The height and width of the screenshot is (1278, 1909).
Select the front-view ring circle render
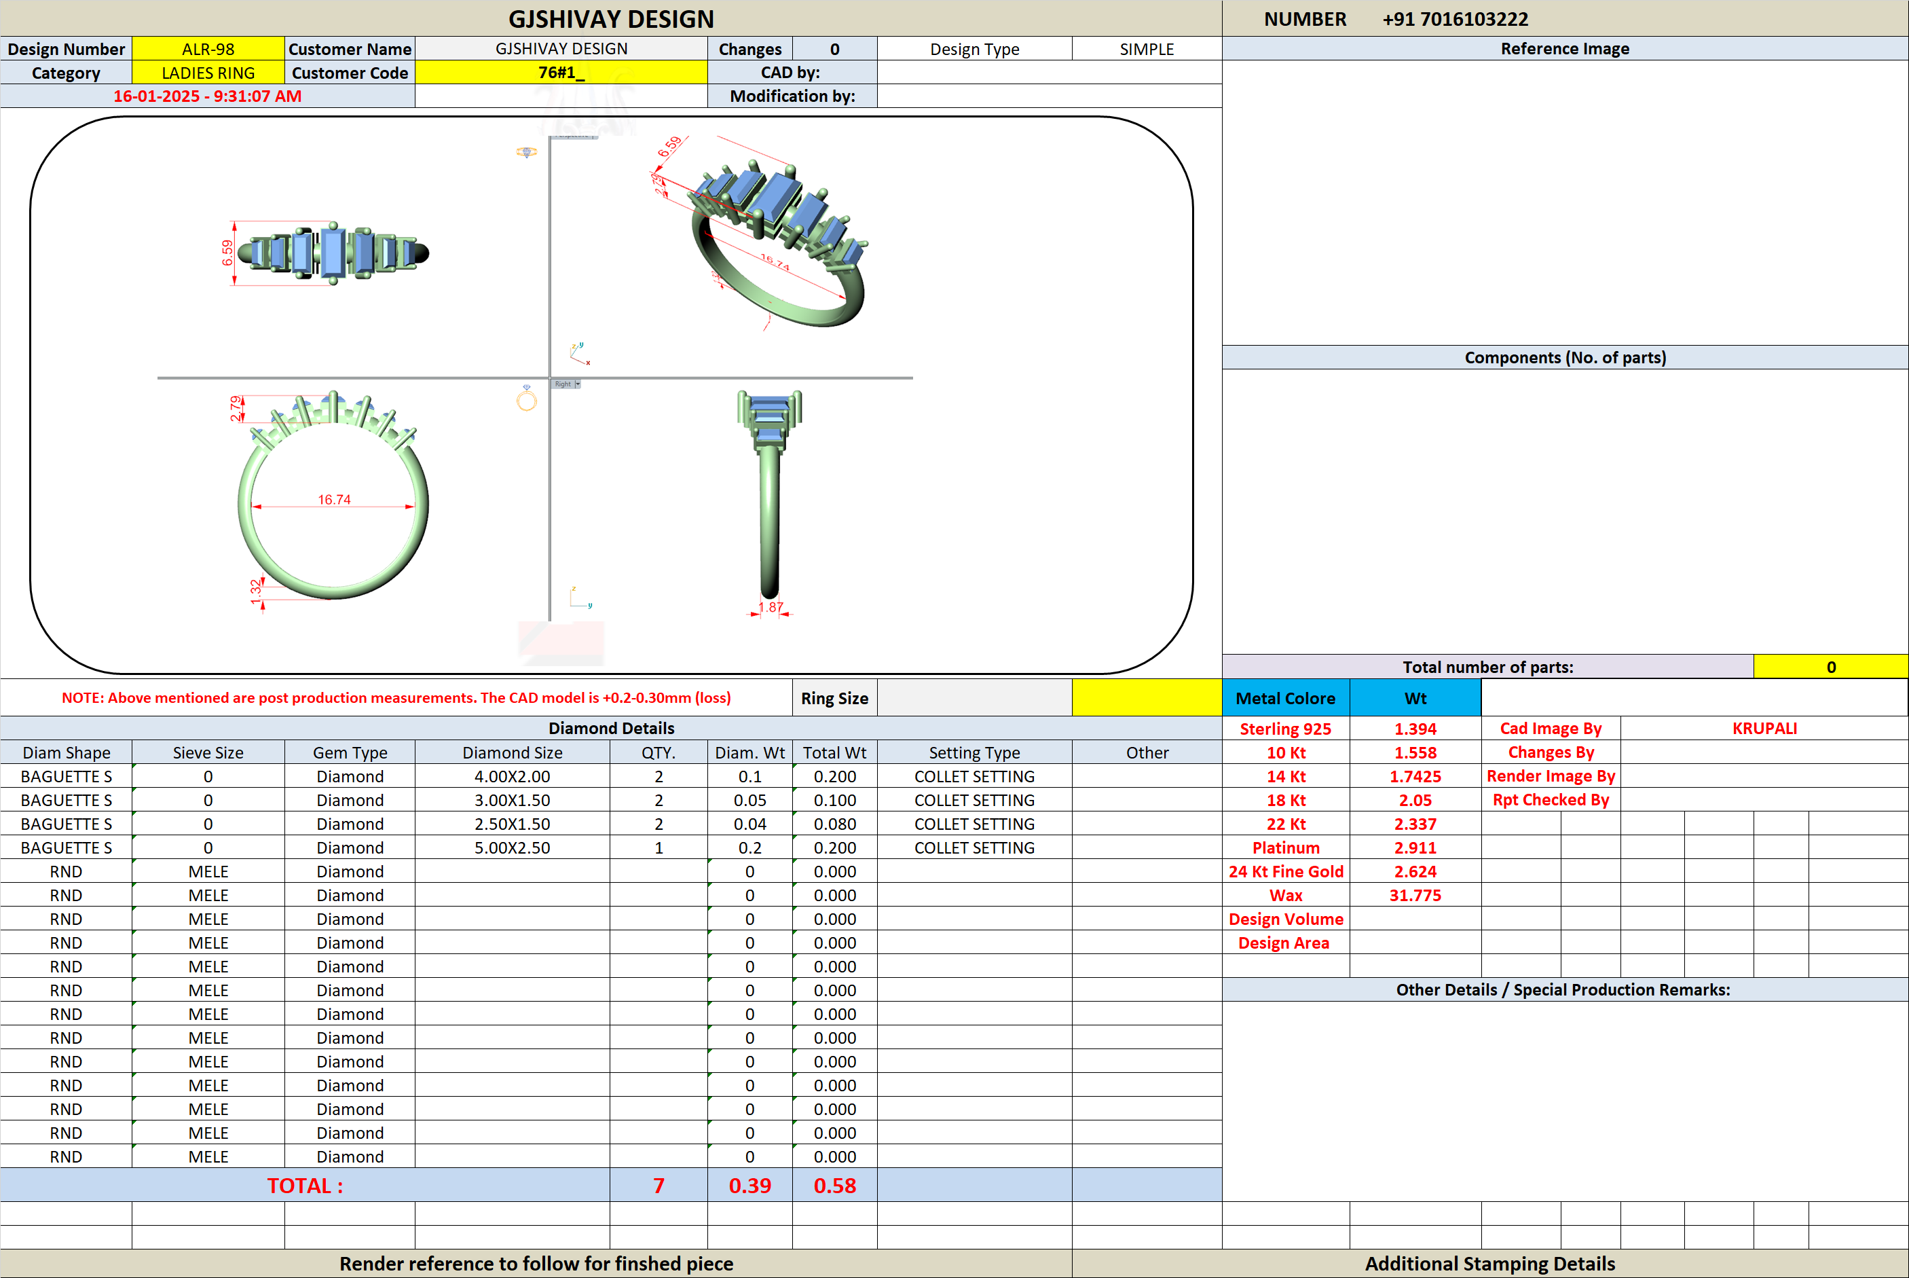333,496
